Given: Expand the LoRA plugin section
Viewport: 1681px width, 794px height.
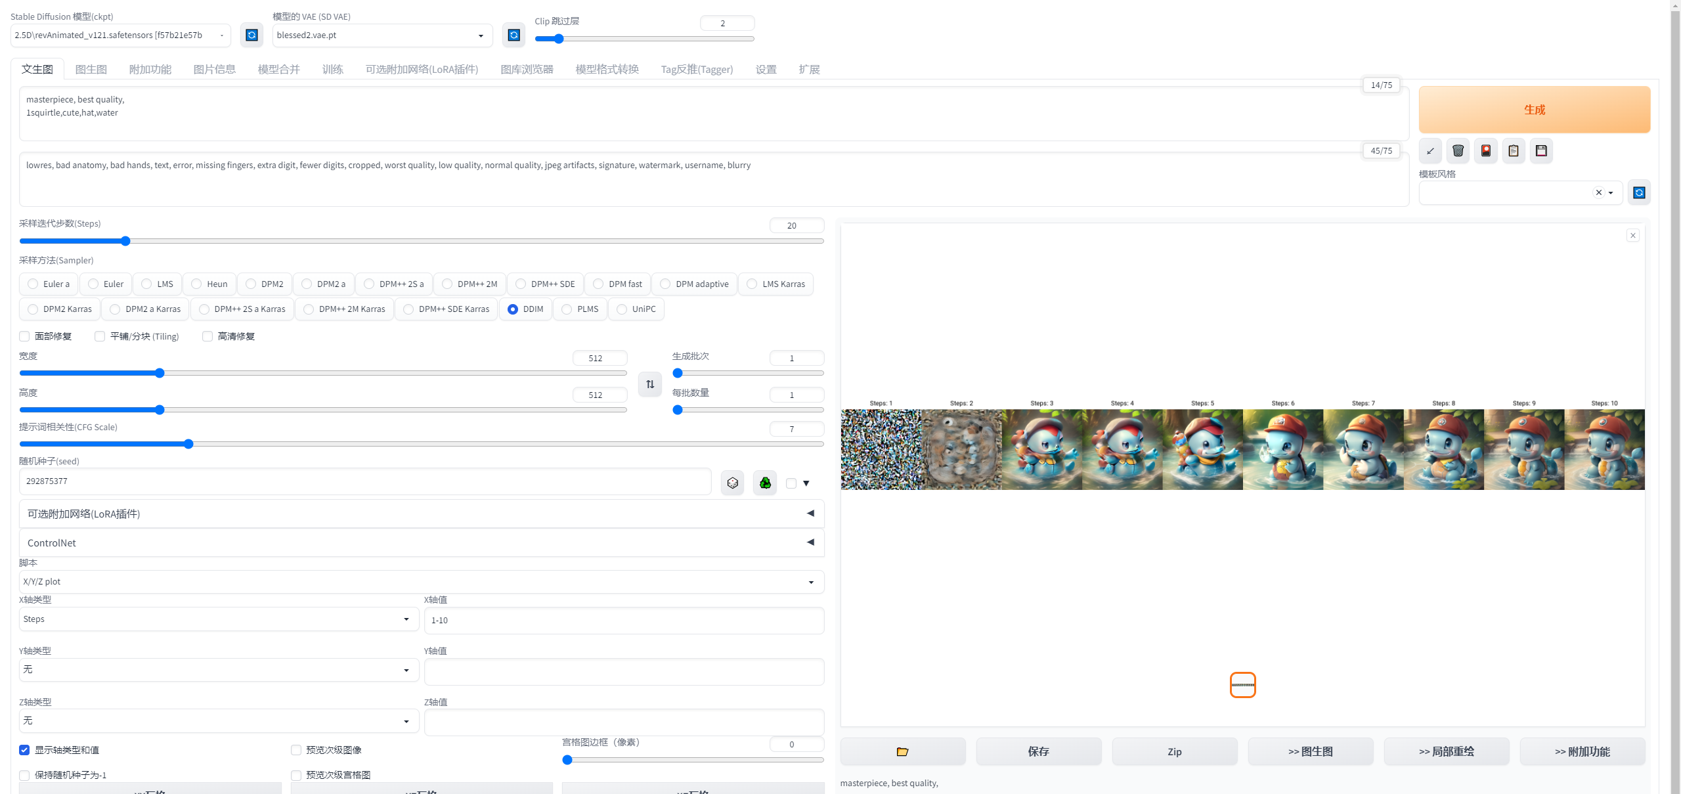Looking at the screenshot, I should point(422,514).
